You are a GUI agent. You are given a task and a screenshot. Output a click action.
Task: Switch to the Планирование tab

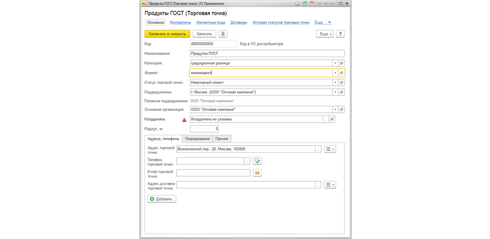click(x=197, y=138)
